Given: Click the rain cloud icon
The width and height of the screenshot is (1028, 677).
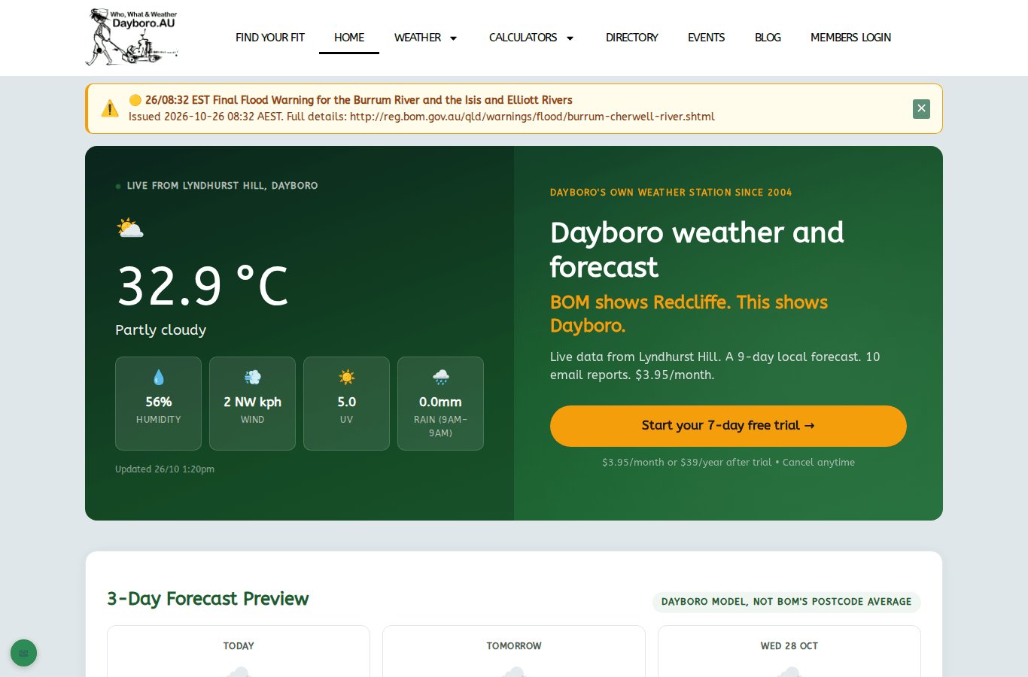Looking at the screenshot, I should click(441, 378).
